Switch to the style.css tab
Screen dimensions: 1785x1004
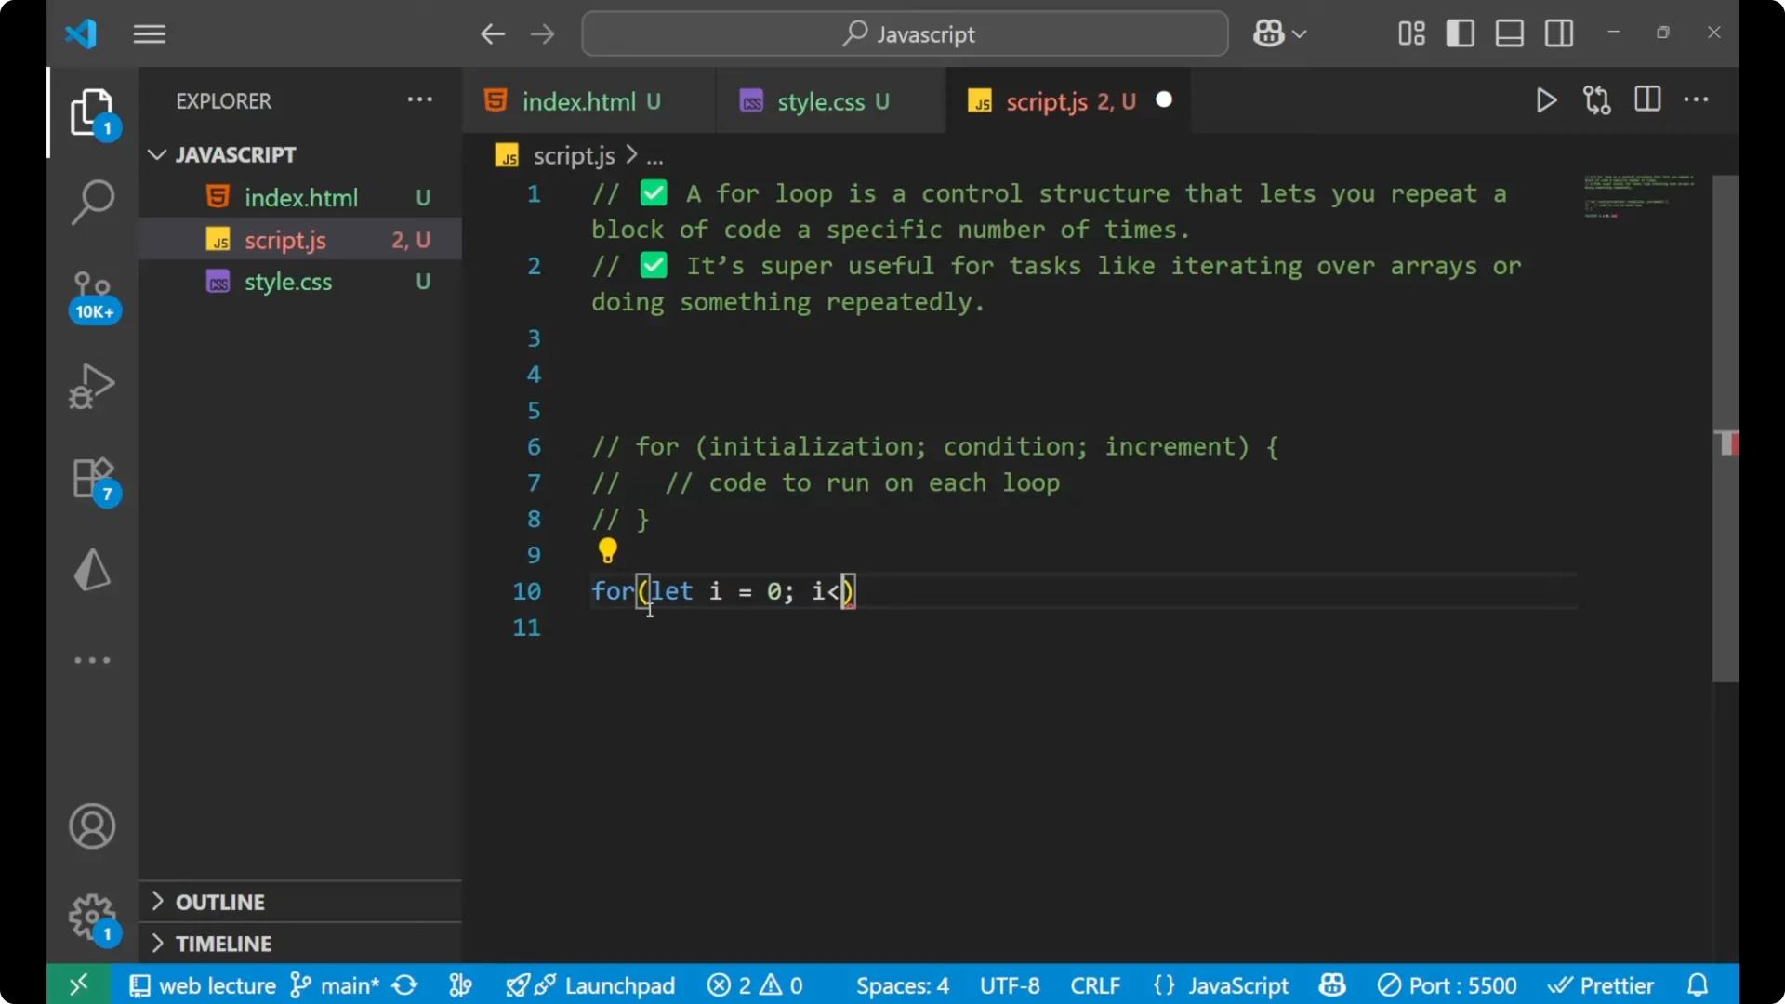tap(827, 101)
